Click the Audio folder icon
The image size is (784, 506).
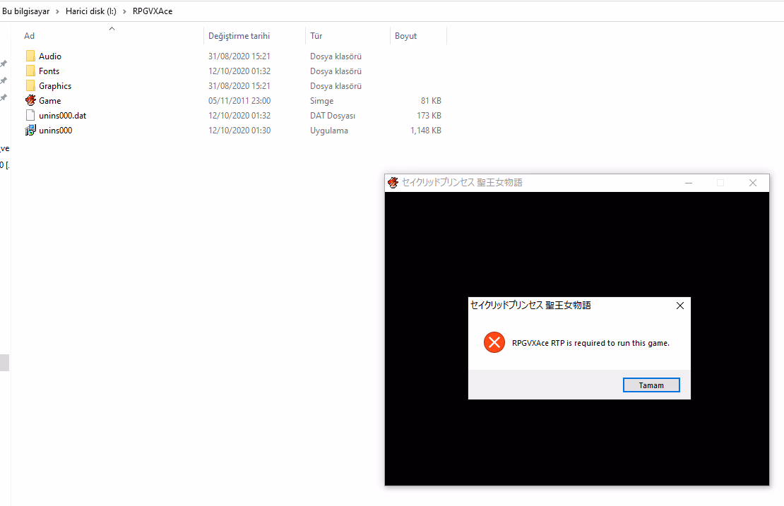click(x=30, y=56)
